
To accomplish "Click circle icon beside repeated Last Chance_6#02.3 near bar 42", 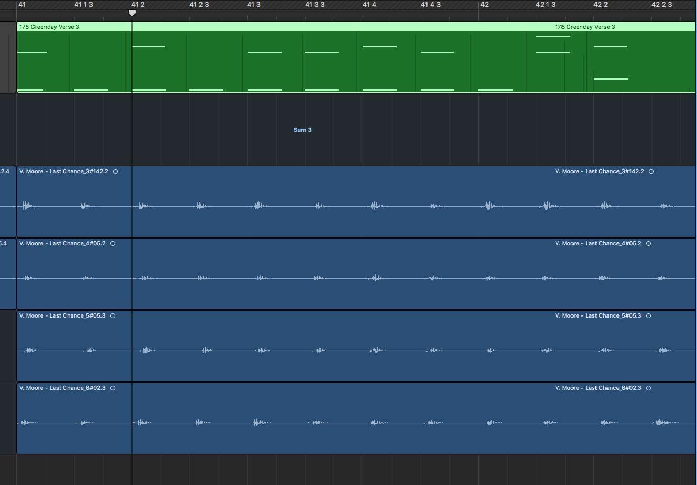I will pos(649,388).
